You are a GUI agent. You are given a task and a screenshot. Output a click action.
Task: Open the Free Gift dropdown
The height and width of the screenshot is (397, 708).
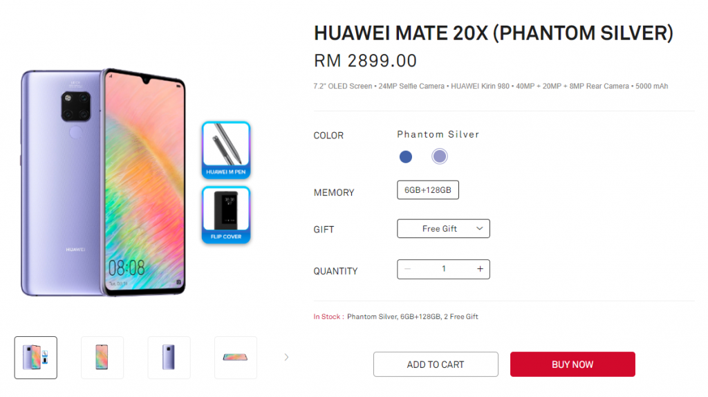[443, 228]
